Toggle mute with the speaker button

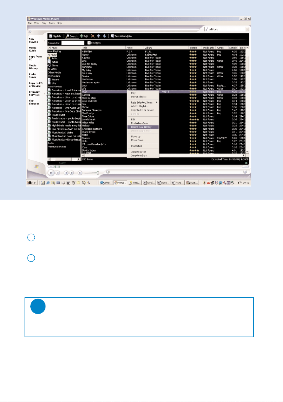[x=80, y=173]
